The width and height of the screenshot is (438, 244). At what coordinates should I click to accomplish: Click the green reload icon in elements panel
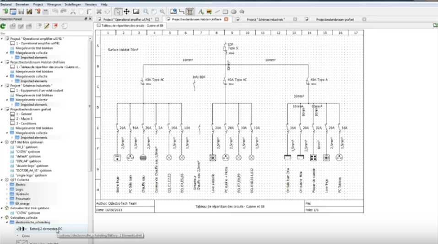pos(4,26)
